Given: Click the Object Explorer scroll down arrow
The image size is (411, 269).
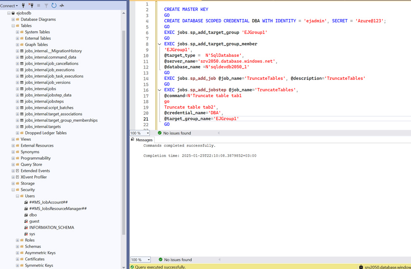Looking at the screenshot, I should (124, 267).
